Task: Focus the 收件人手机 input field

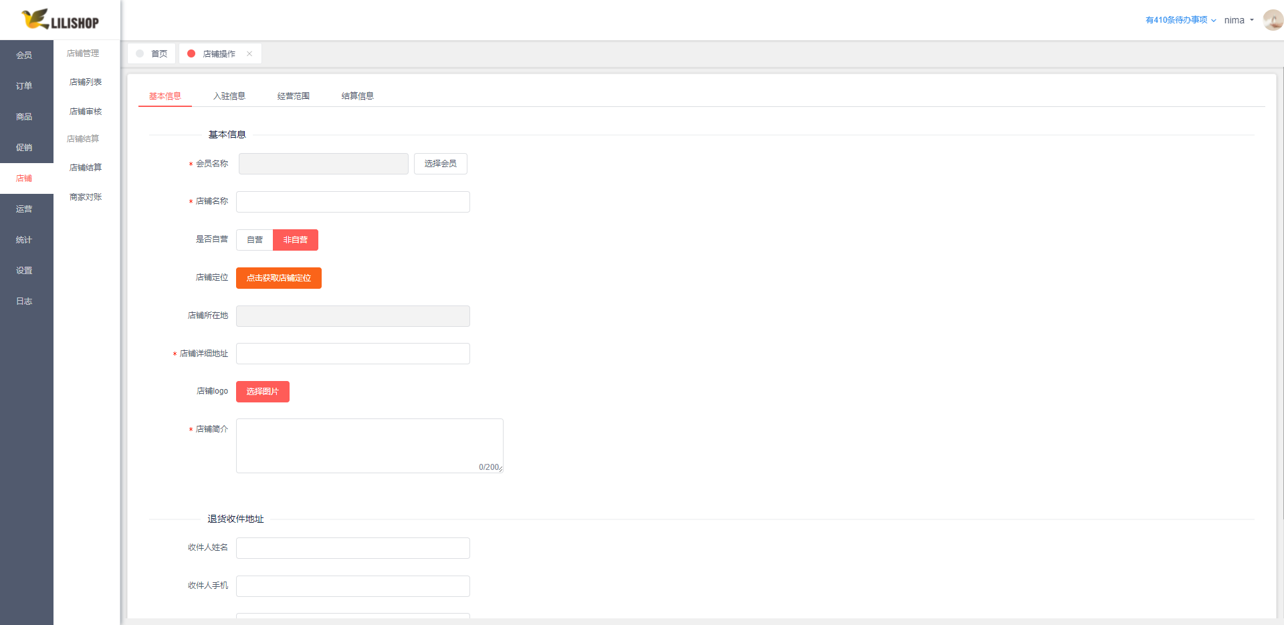Action: (353, 586)
